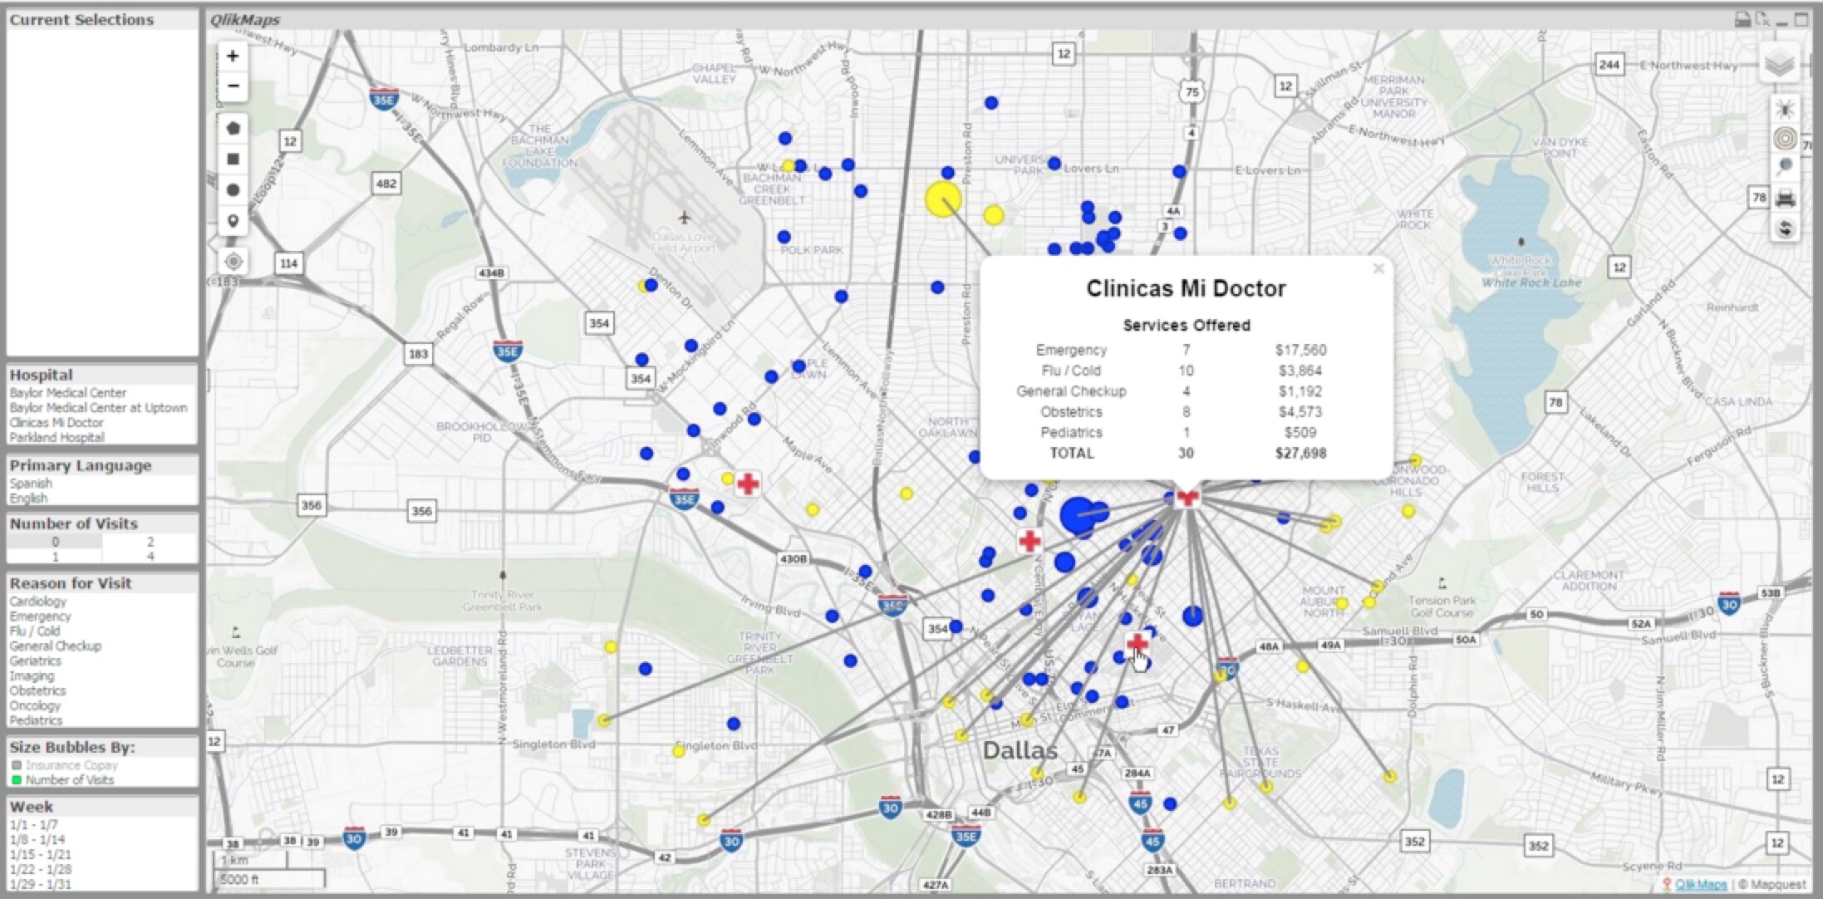The width and height of the screenshot is (1823, 899).
Task: Select Insurance Copay bubble sizing
Action: coord(71,765)
